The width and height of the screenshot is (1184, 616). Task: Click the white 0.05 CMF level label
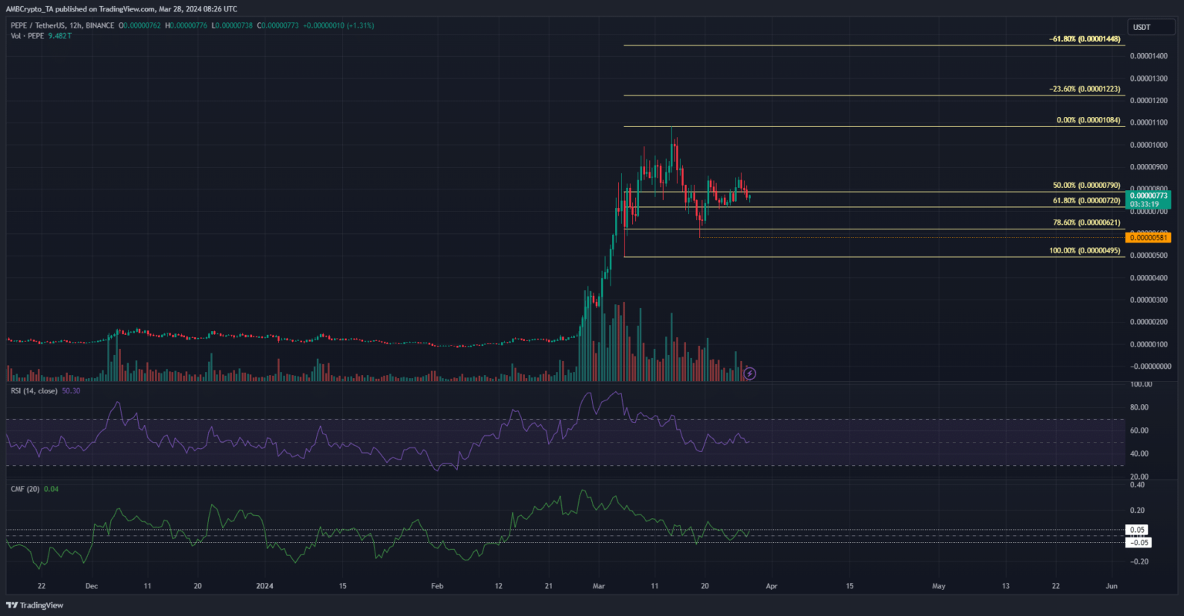(x=1138, y=530)
